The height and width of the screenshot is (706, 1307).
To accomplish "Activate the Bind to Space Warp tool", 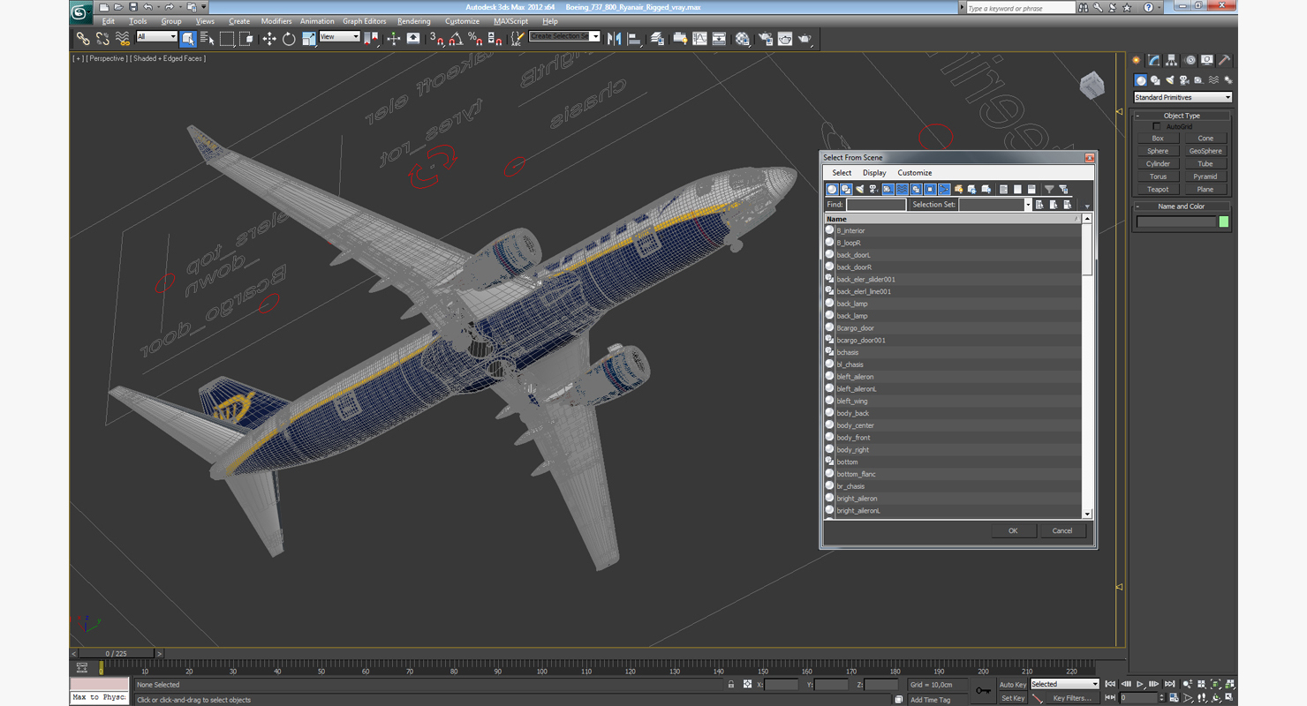I will click(x=122, y=39).
